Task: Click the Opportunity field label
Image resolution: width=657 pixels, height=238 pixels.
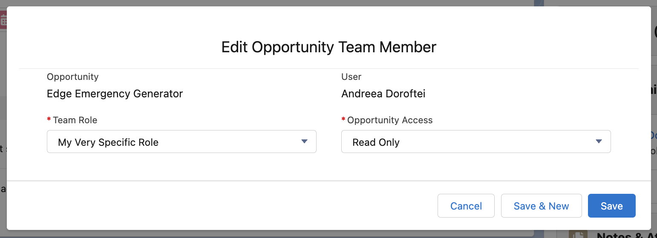Action: 73,77
